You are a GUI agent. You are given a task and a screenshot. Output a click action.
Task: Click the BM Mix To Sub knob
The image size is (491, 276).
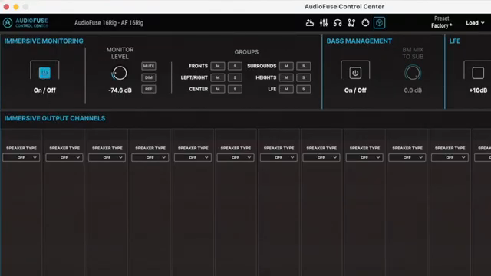(413, 73)
